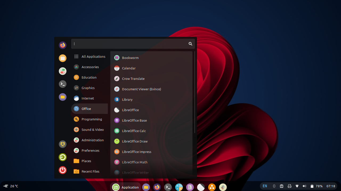Open the Wi-Fi network tray icon
Image resolution: width=341 pixels, height=191 pixels.
pos(297,186)
